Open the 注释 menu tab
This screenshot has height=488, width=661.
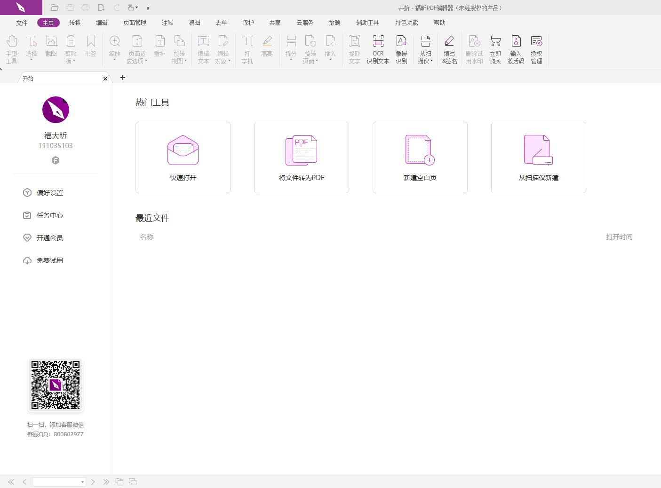(167, 22)
